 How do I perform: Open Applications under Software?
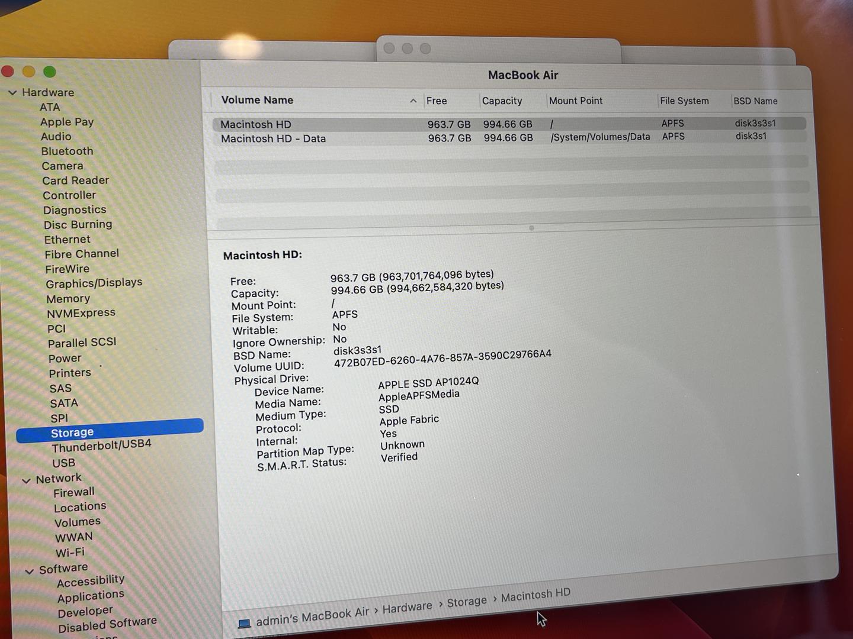pos(91,596)
